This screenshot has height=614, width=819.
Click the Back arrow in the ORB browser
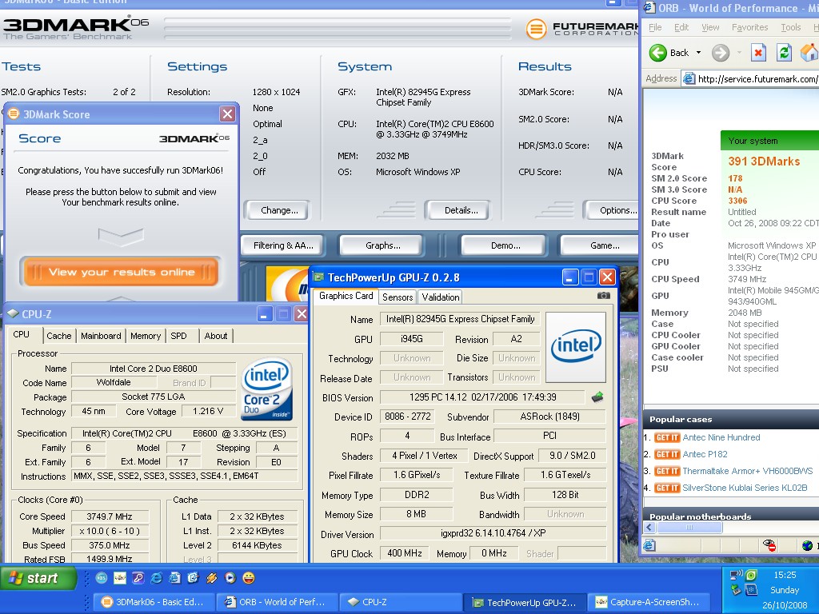pyautogui.click(x=658, y=52)
